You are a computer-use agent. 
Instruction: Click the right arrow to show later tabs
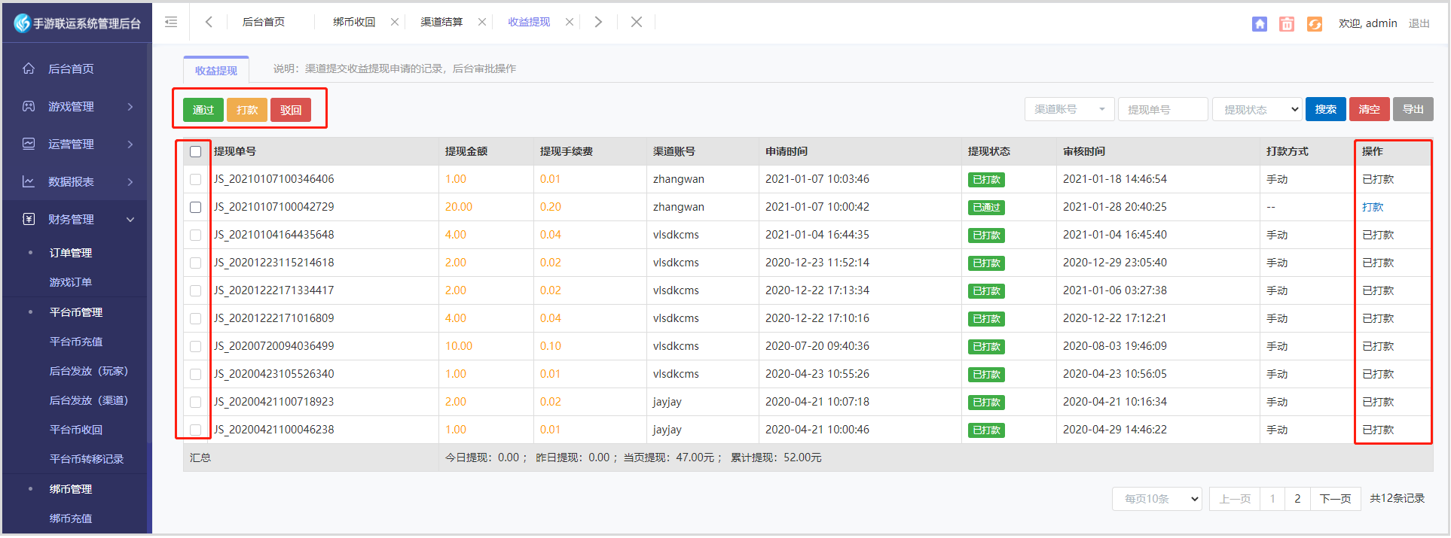[x=598, y=22]
